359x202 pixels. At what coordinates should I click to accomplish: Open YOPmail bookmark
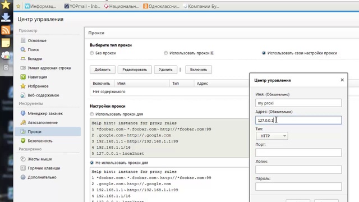[x=82, y=6]
